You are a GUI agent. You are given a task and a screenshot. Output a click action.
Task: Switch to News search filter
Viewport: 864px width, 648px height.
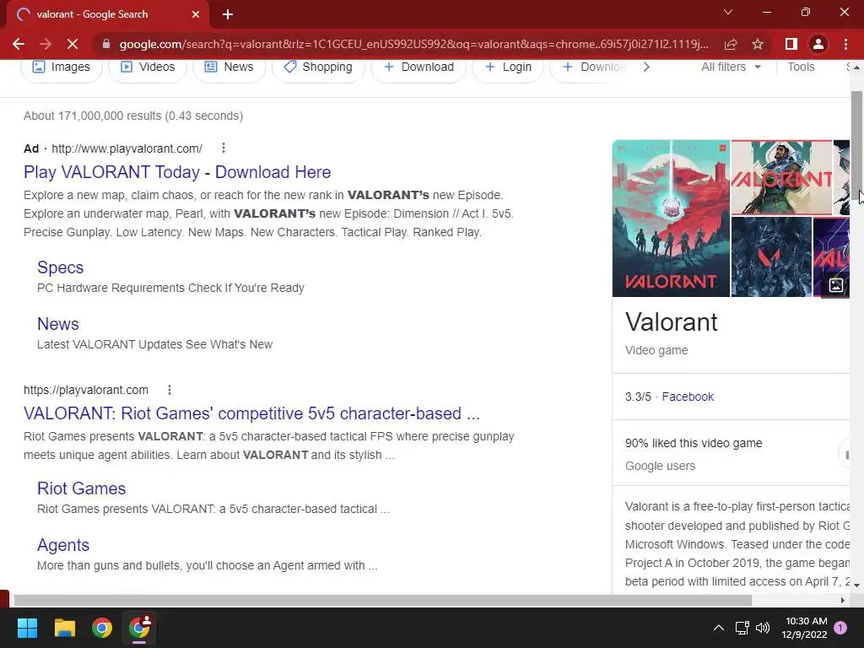click(229, 67)
